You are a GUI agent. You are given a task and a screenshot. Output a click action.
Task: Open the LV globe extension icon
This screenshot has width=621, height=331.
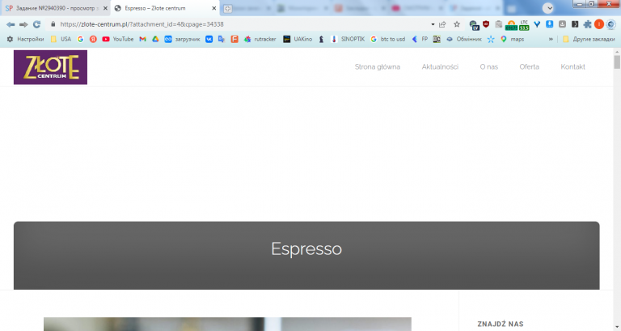click(x=474, y=25)
